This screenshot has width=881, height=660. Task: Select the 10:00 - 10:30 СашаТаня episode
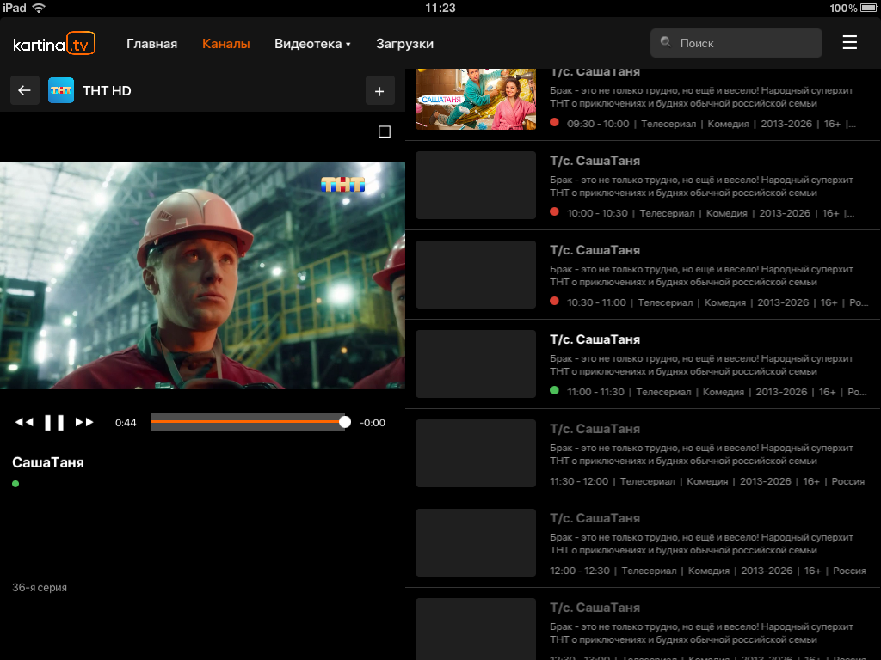[643, 186]
